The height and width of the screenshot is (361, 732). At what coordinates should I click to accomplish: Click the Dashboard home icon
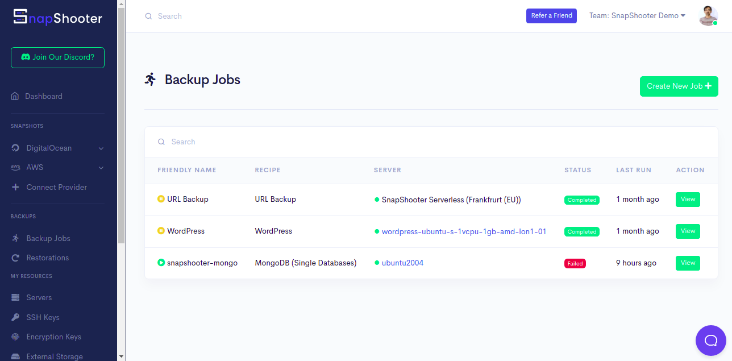tap(15, 96)
